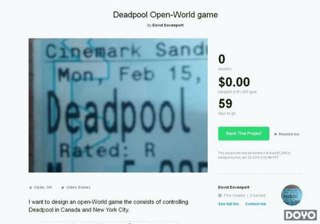
Task: Click the round badge icon before First created
Action: [220, 196]
